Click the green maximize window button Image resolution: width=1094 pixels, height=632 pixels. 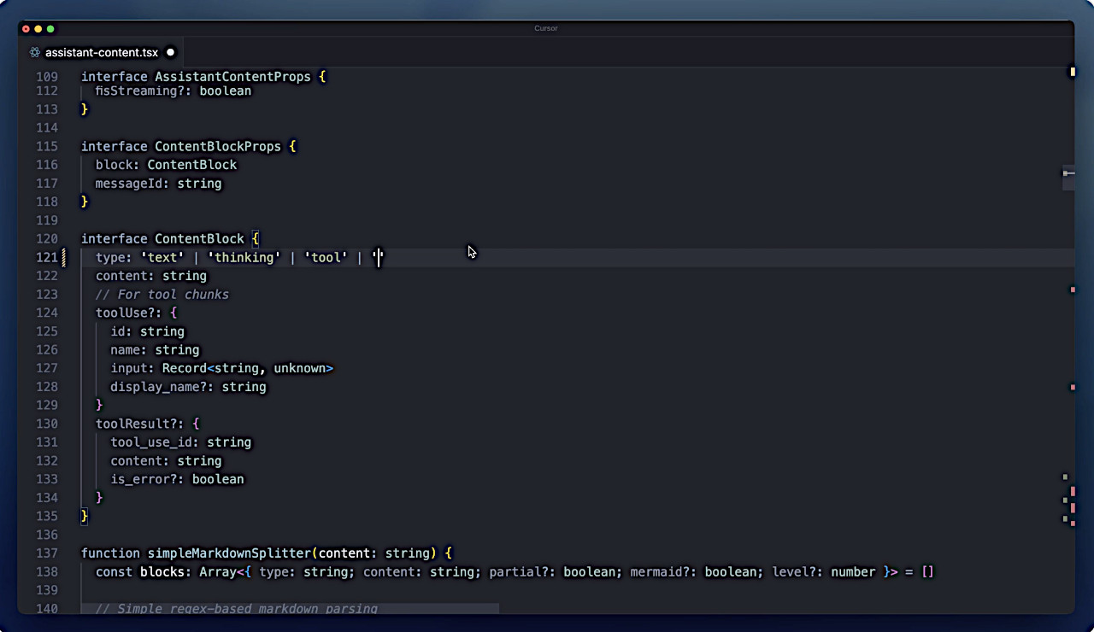pyautogui.click(x=50, y=29)
